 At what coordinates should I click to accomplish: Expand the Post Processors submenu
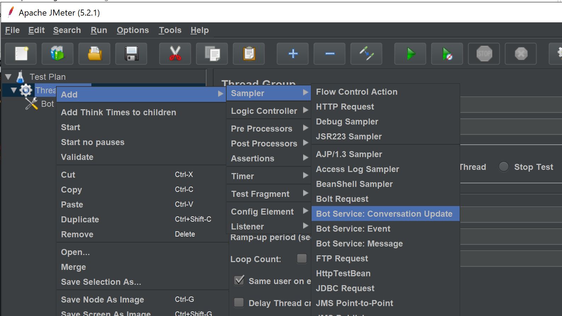pos(269,144)
